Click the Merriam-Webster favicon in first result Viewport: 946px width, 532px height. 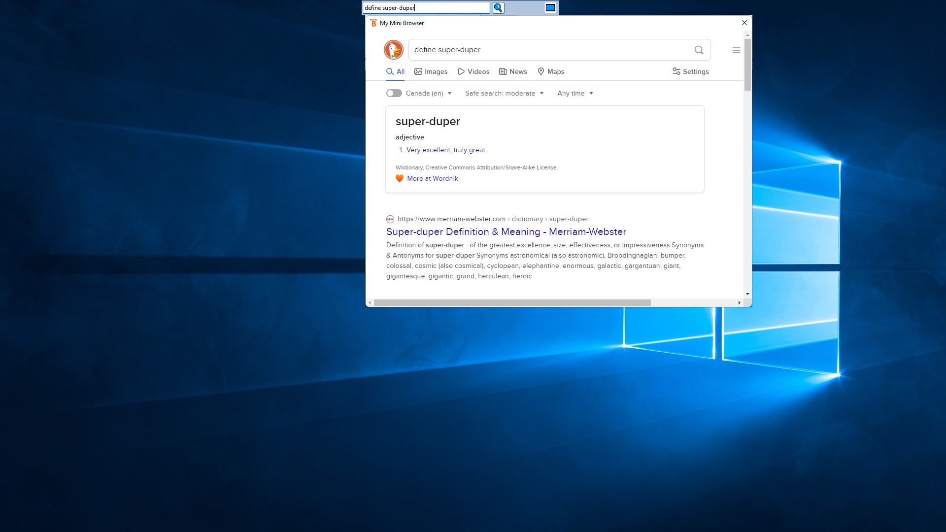coord(390,219)
